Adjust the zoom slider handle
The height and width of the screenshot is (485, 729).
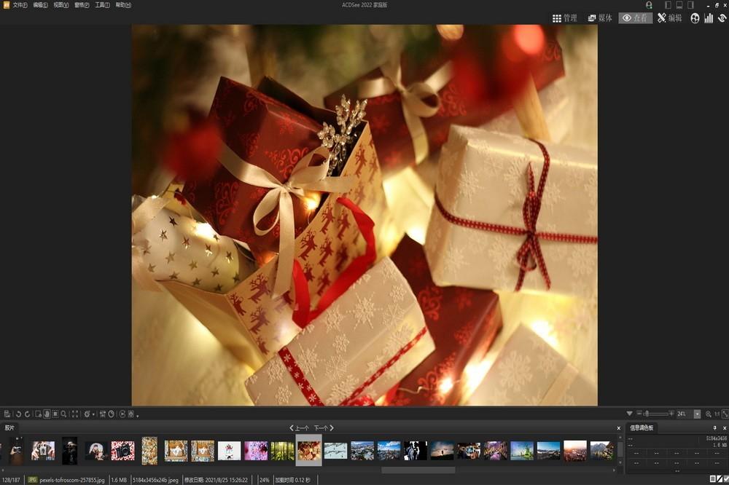647,414
